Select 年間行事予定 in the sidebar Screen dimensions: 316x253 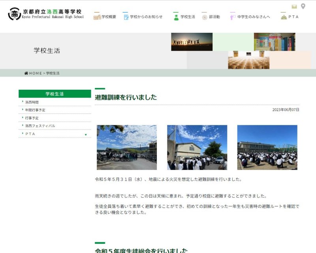pyautogui.click(x=35, y=110)
